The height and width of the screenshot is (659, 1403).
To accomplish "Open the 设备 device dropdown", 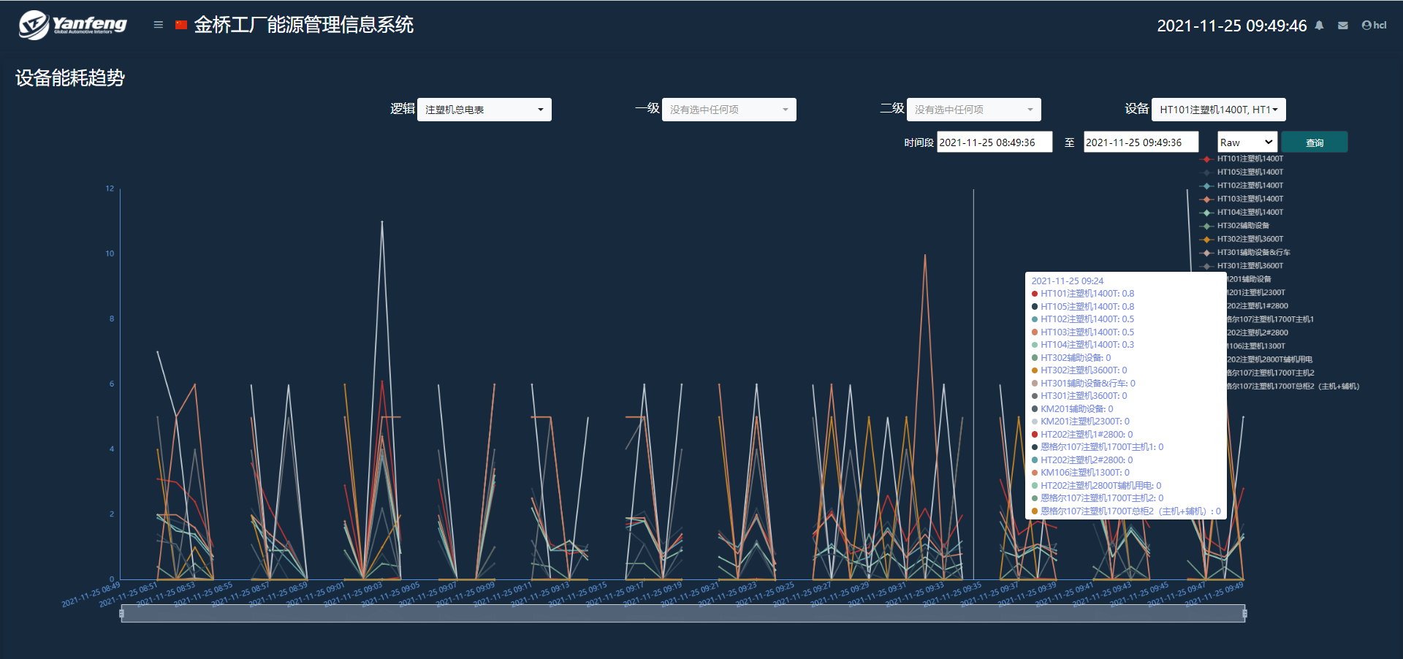I will click(1219, 110).
